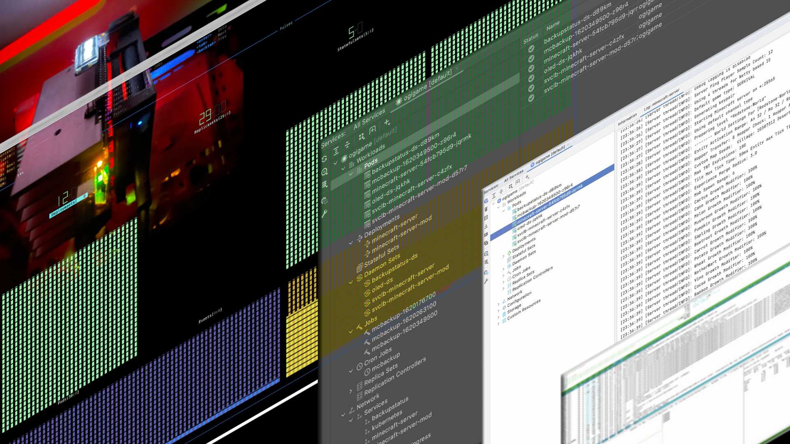Collapse the Jobs node in dark panel

(351, 331)
